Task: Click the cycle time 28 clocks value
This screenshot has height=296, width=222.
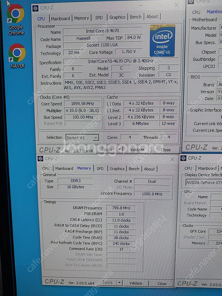Action: (x=121, y=238)
